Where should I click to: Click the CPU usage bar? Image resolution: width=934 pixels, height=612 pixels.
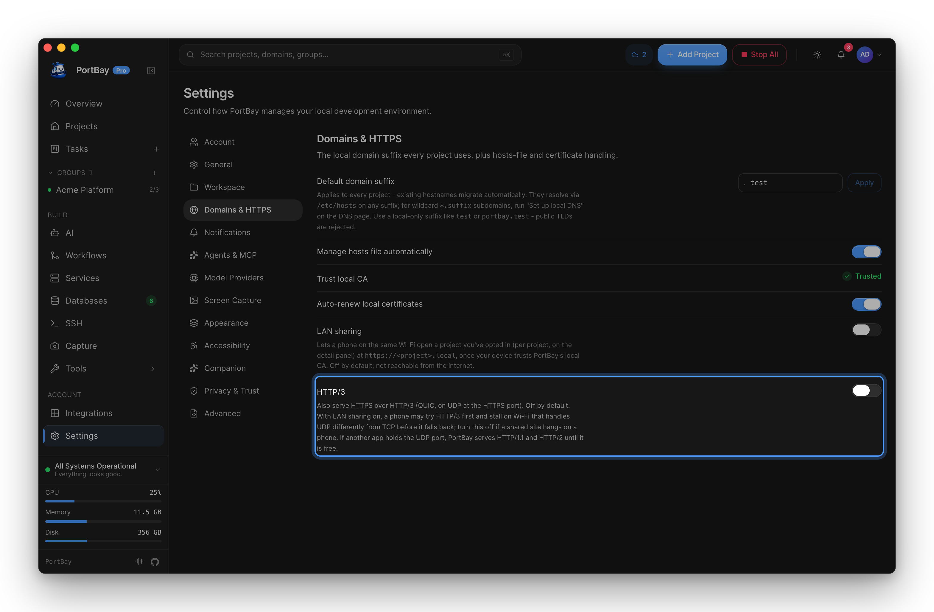pos(104,501)
